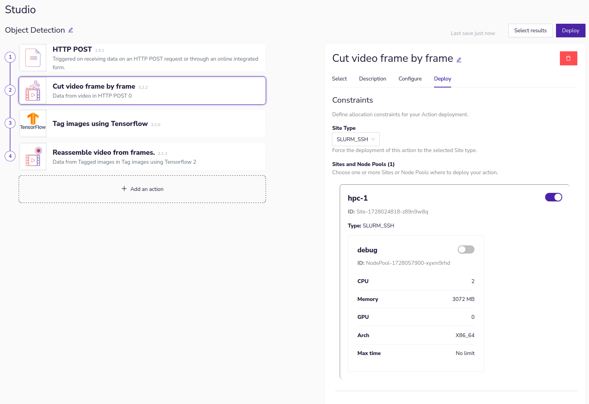Click the Cut video frame scissors icon
This screenshot has height=404, width=589.
(x=33, y=91)
